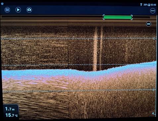Tap the 1.7 m depth reading
The width and height of the screenshot is (158, 121).
[x=10, y=109]
